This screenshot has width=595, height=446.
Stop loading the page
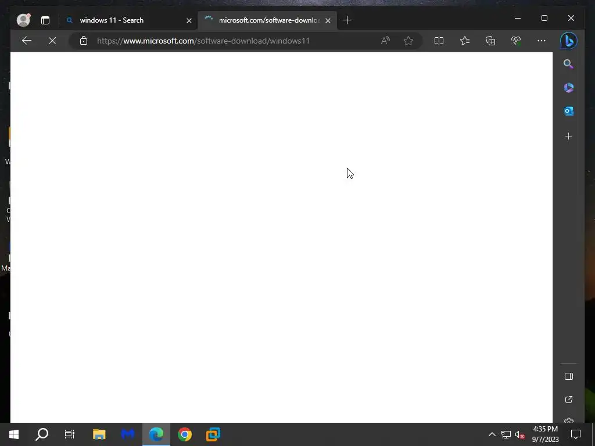click(x=52, y=41)
